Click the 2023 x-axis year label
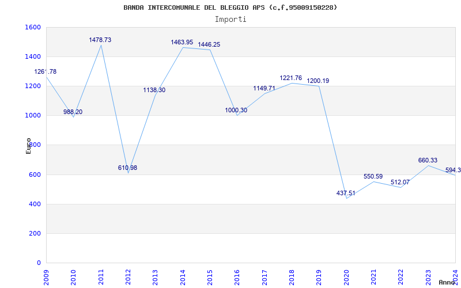 (x=428, y=278)
